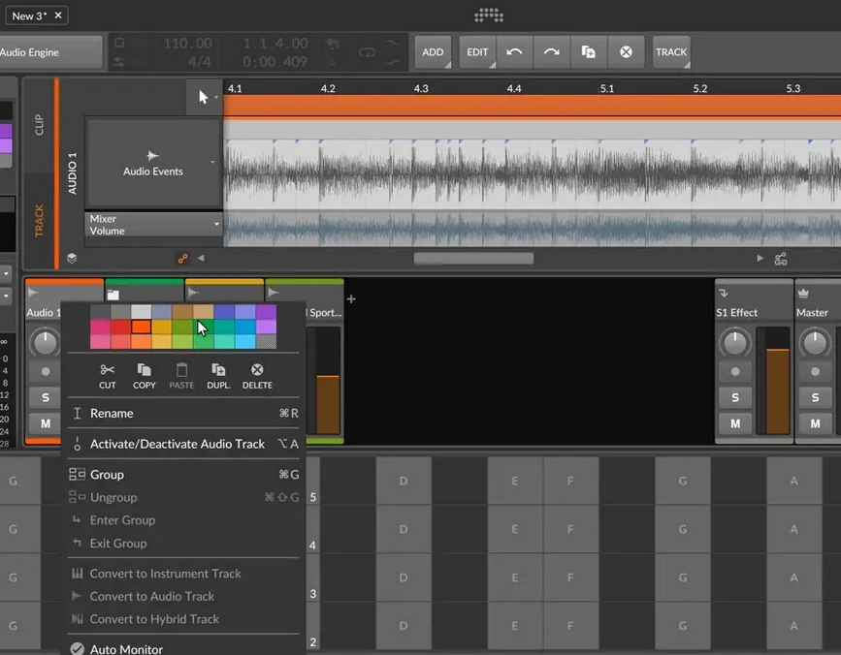The image size is (841, 655).
Task: Click the Cut scissors icon in context menu
Action: coord(108,370)
